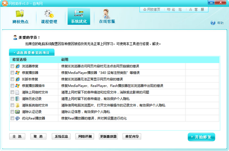
Task: Click the Windows flag icon beside 修复播放器
Action: point(18,73)
